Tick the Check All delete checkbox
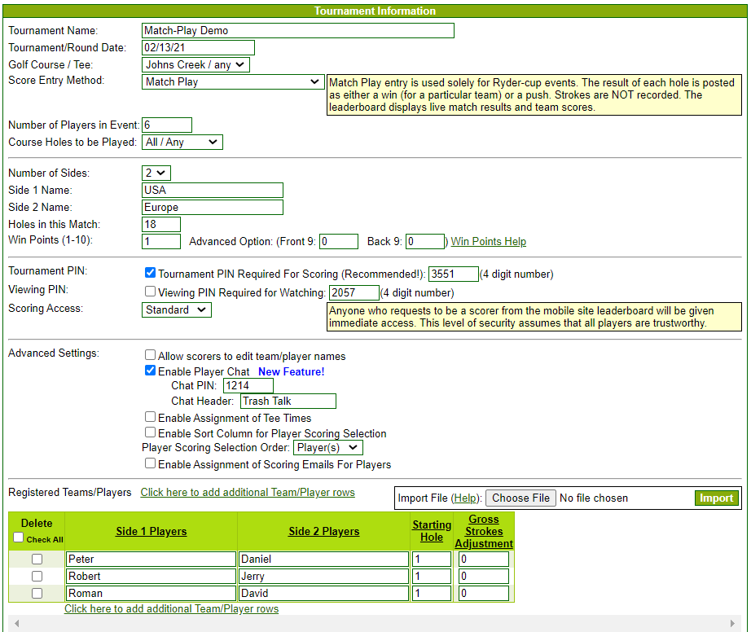751x632 pixels. (x=18, y=538)
